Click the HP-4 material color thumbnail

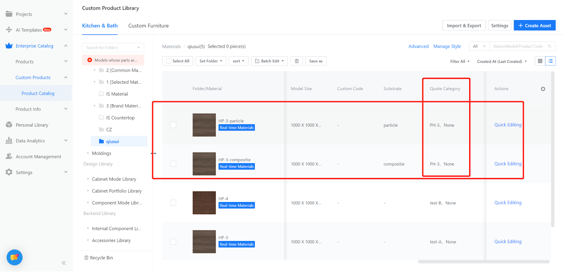(x=204, y=203)
